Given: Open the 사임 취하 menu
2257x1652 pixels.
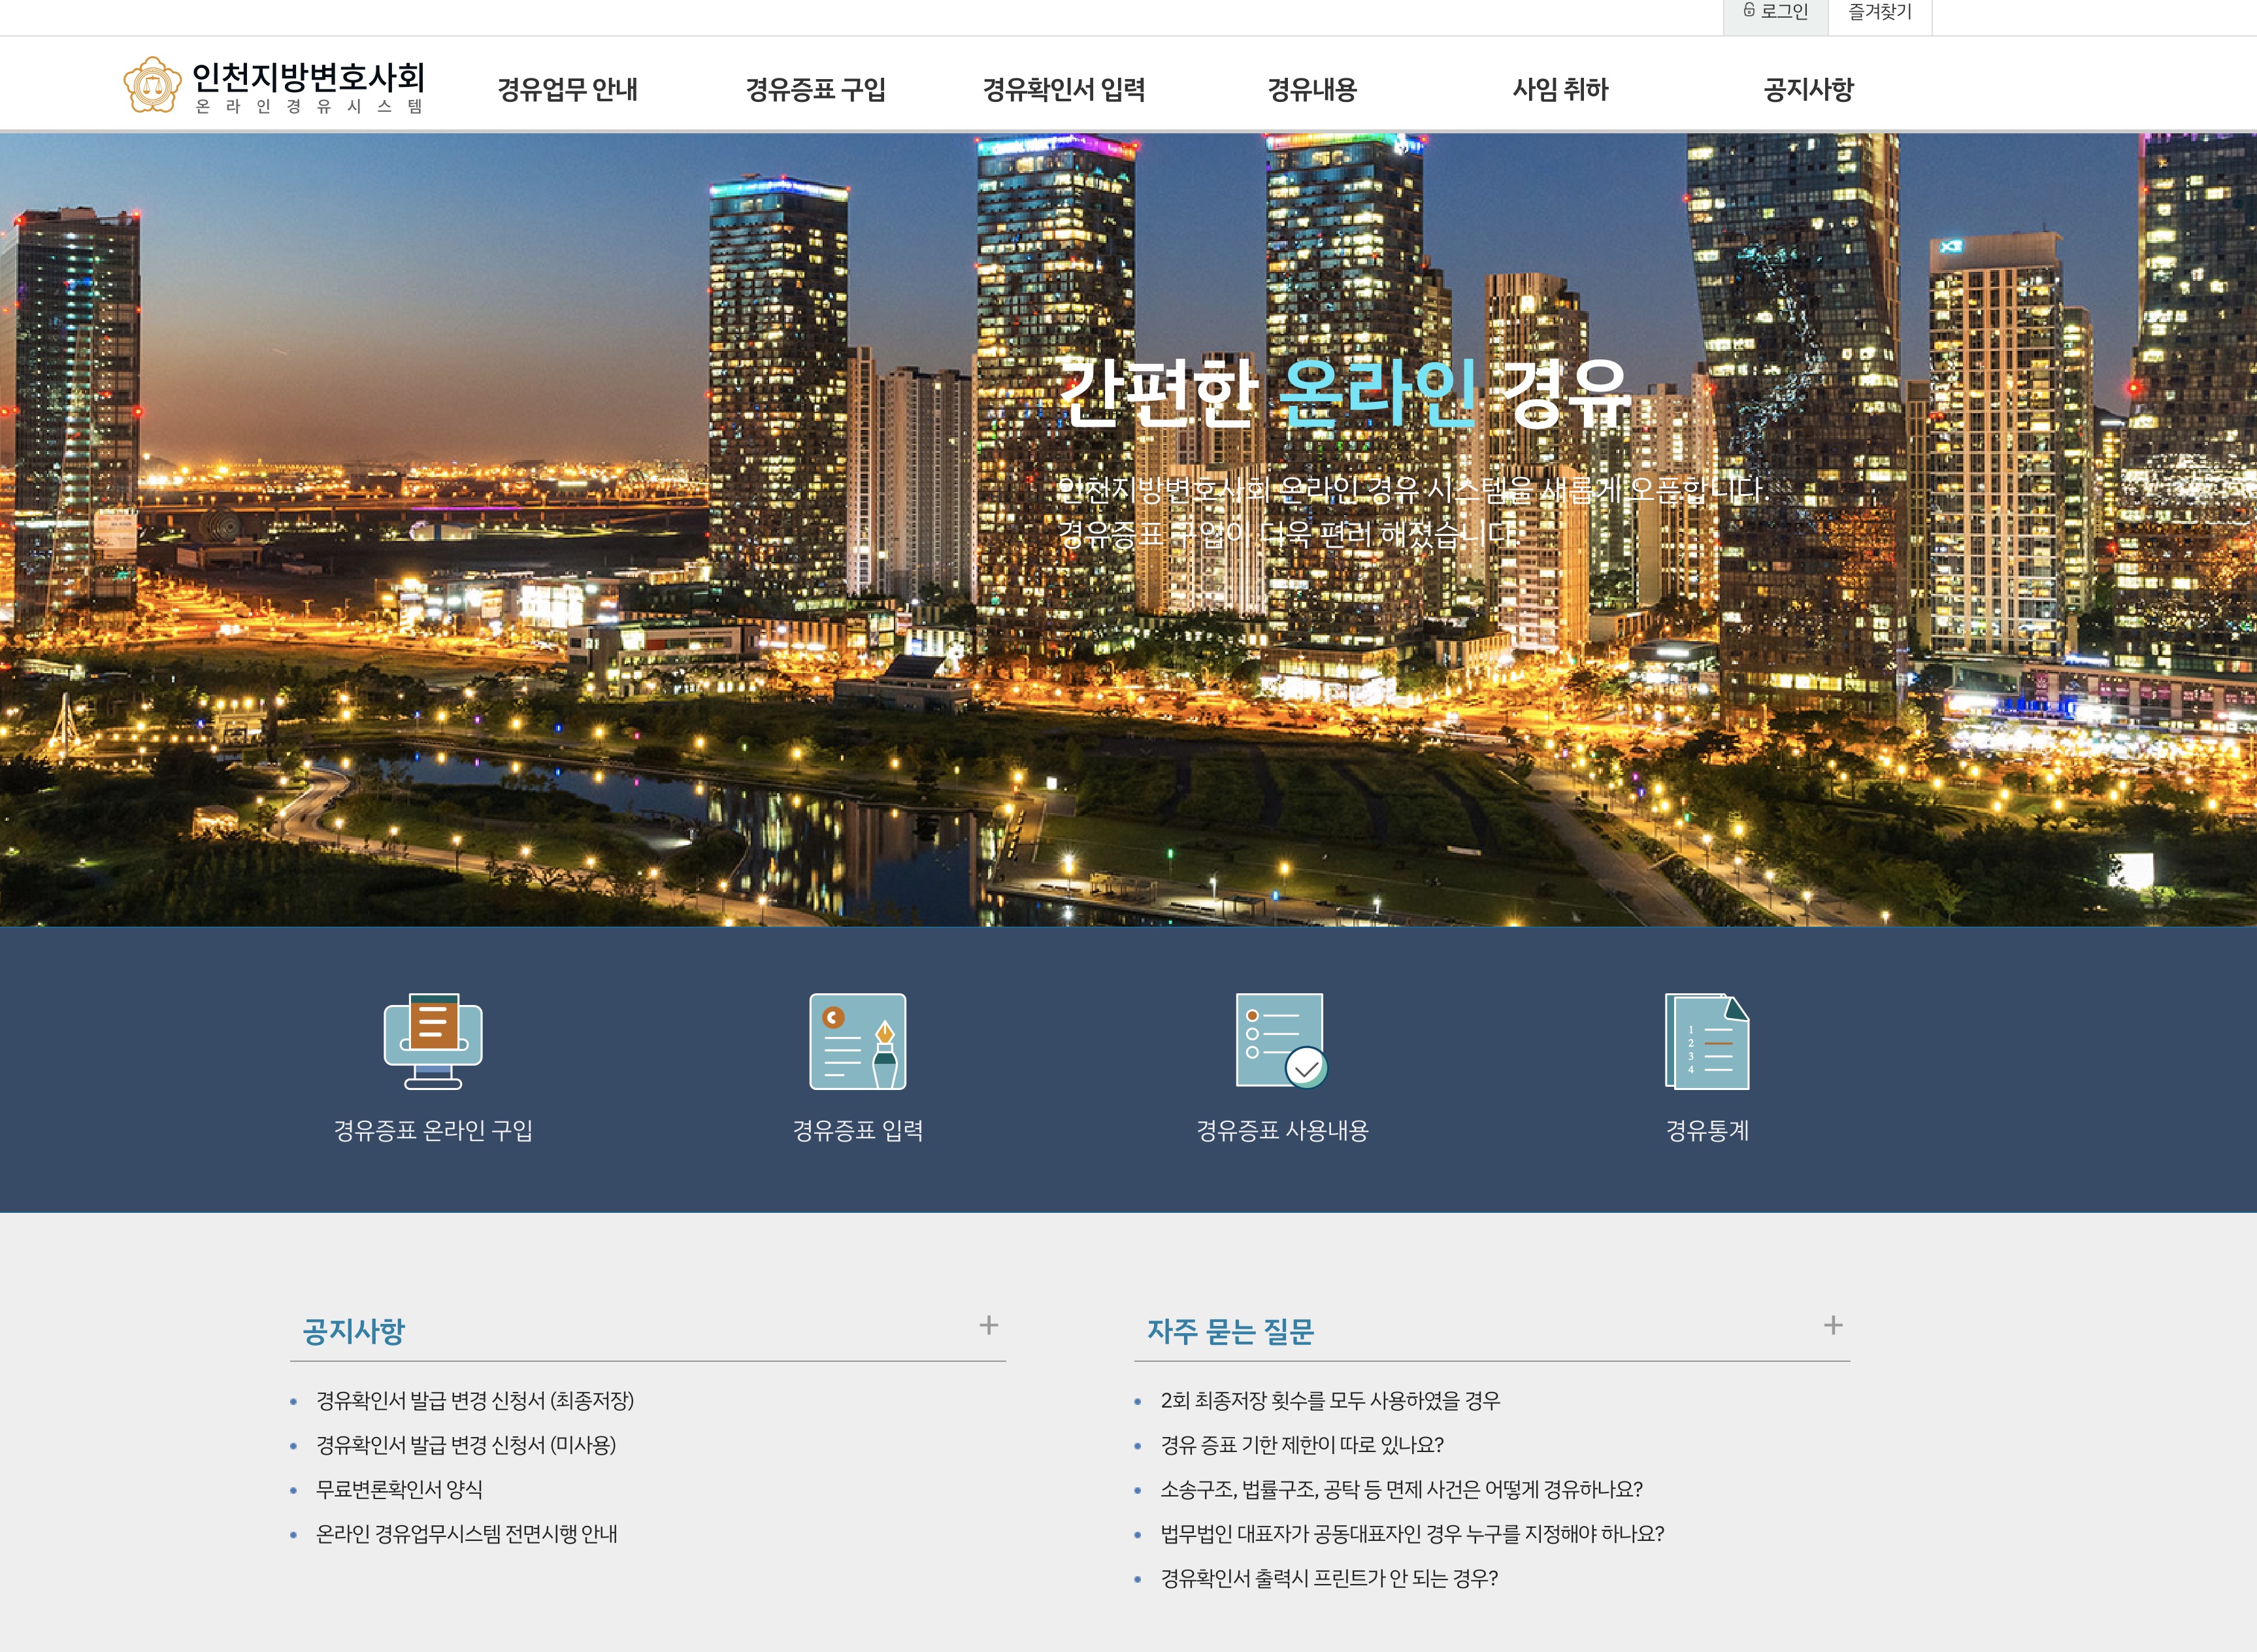Looking at the screenshot, I should 1560,89.
